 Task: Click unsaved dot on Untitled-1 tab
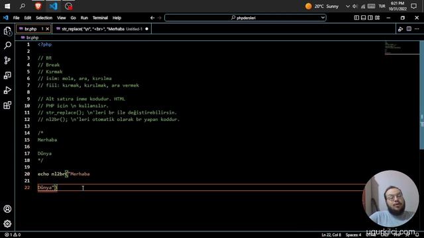[147, 29]
